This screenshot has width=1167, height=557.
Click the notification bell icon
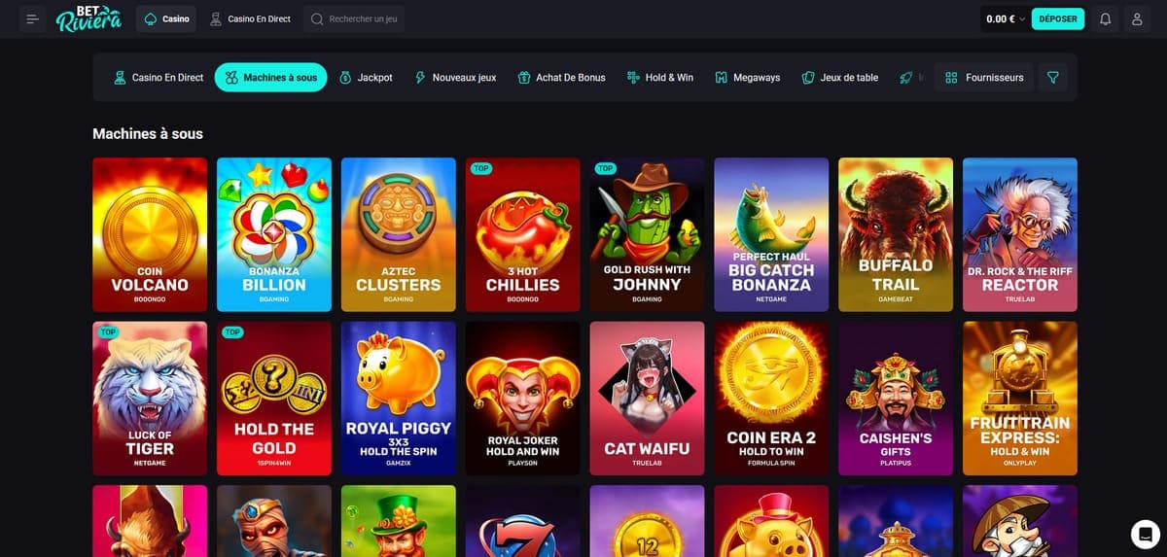tap(1105, 18)
